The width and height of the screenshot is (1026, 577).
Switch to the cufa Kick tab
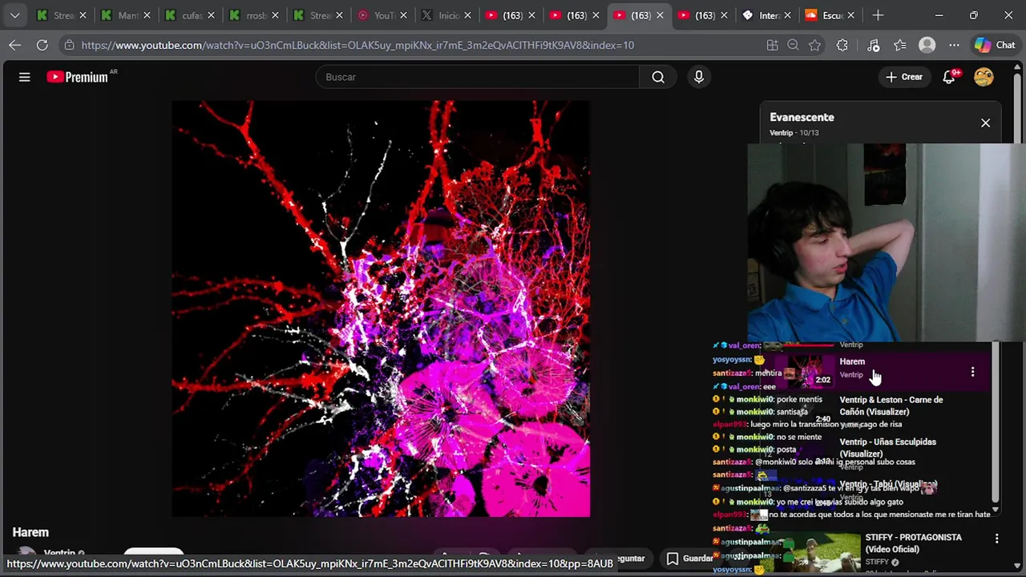(184, 15)
